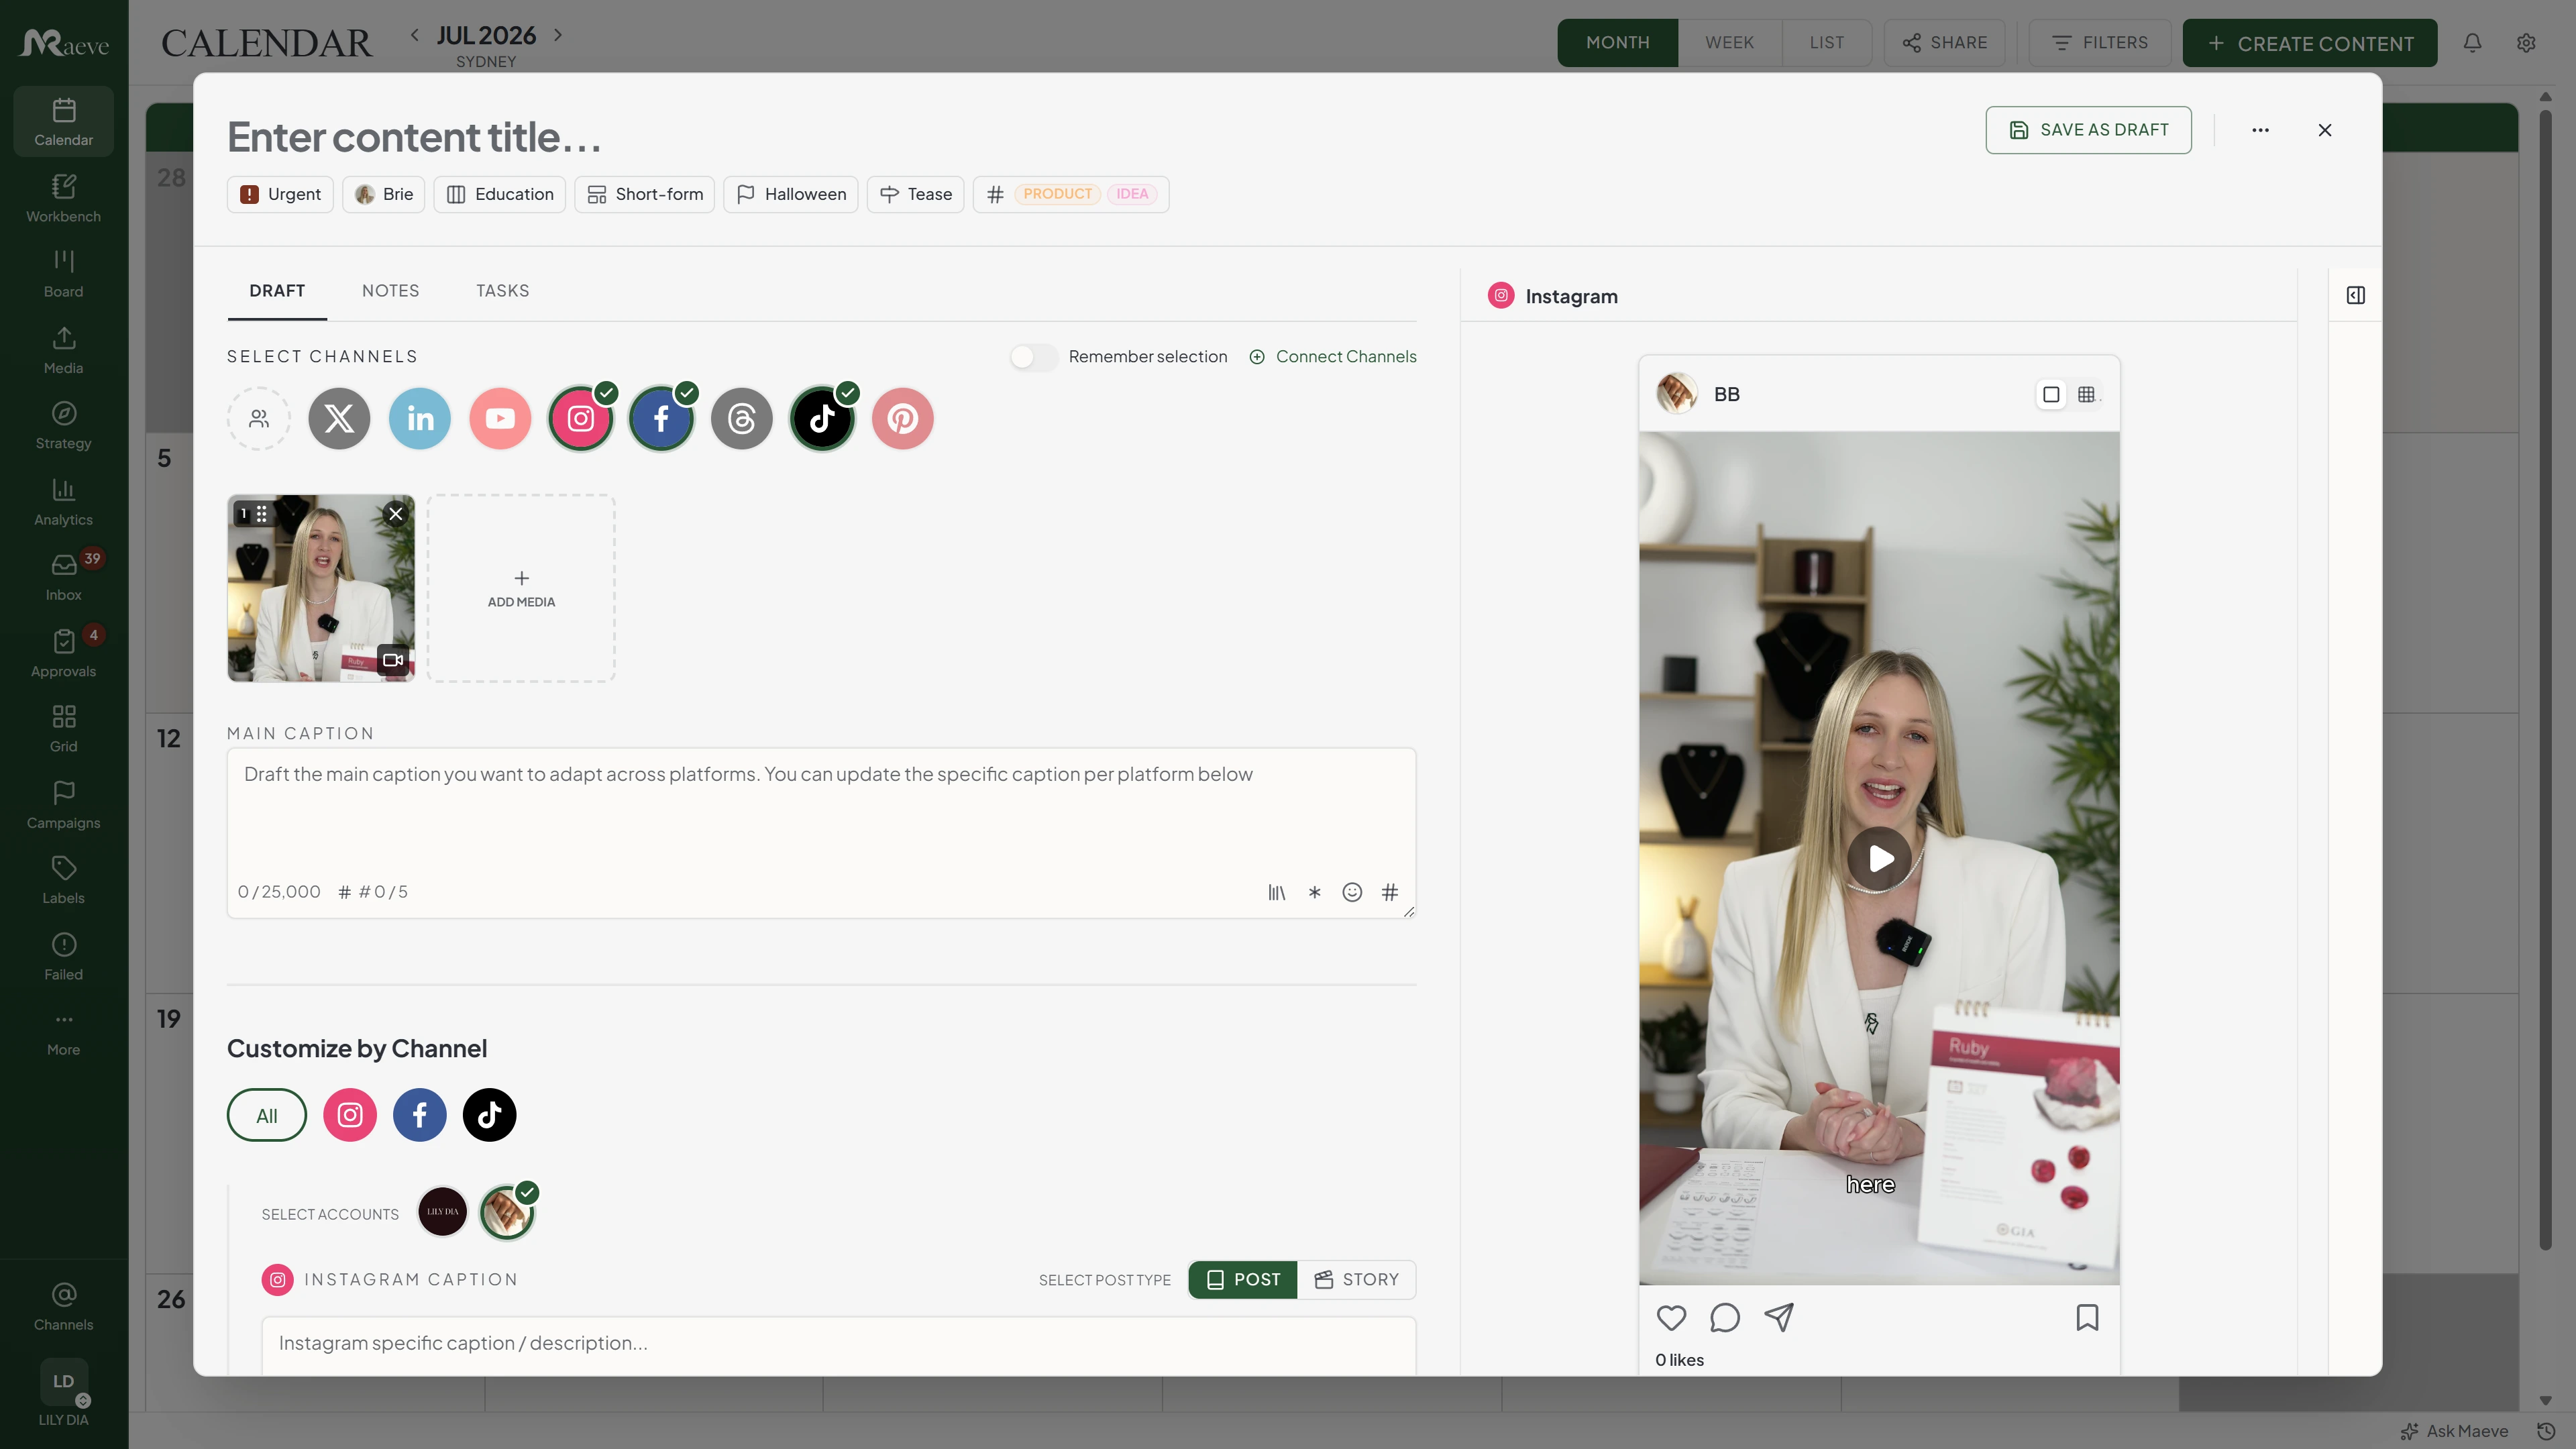Deselect the TikTok channel

822,419
